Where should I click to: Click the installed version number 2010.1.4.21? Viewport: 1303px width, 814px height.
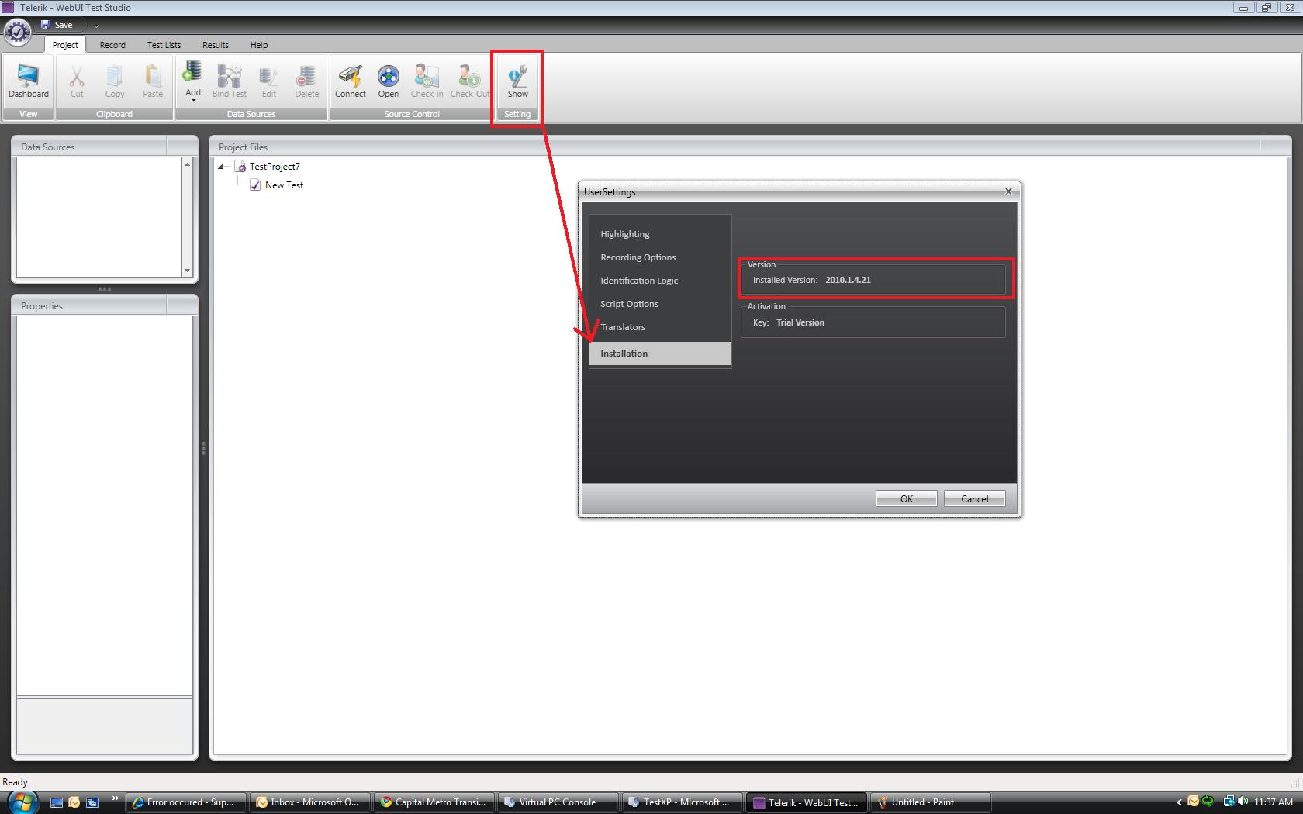(x=848, y=280)
